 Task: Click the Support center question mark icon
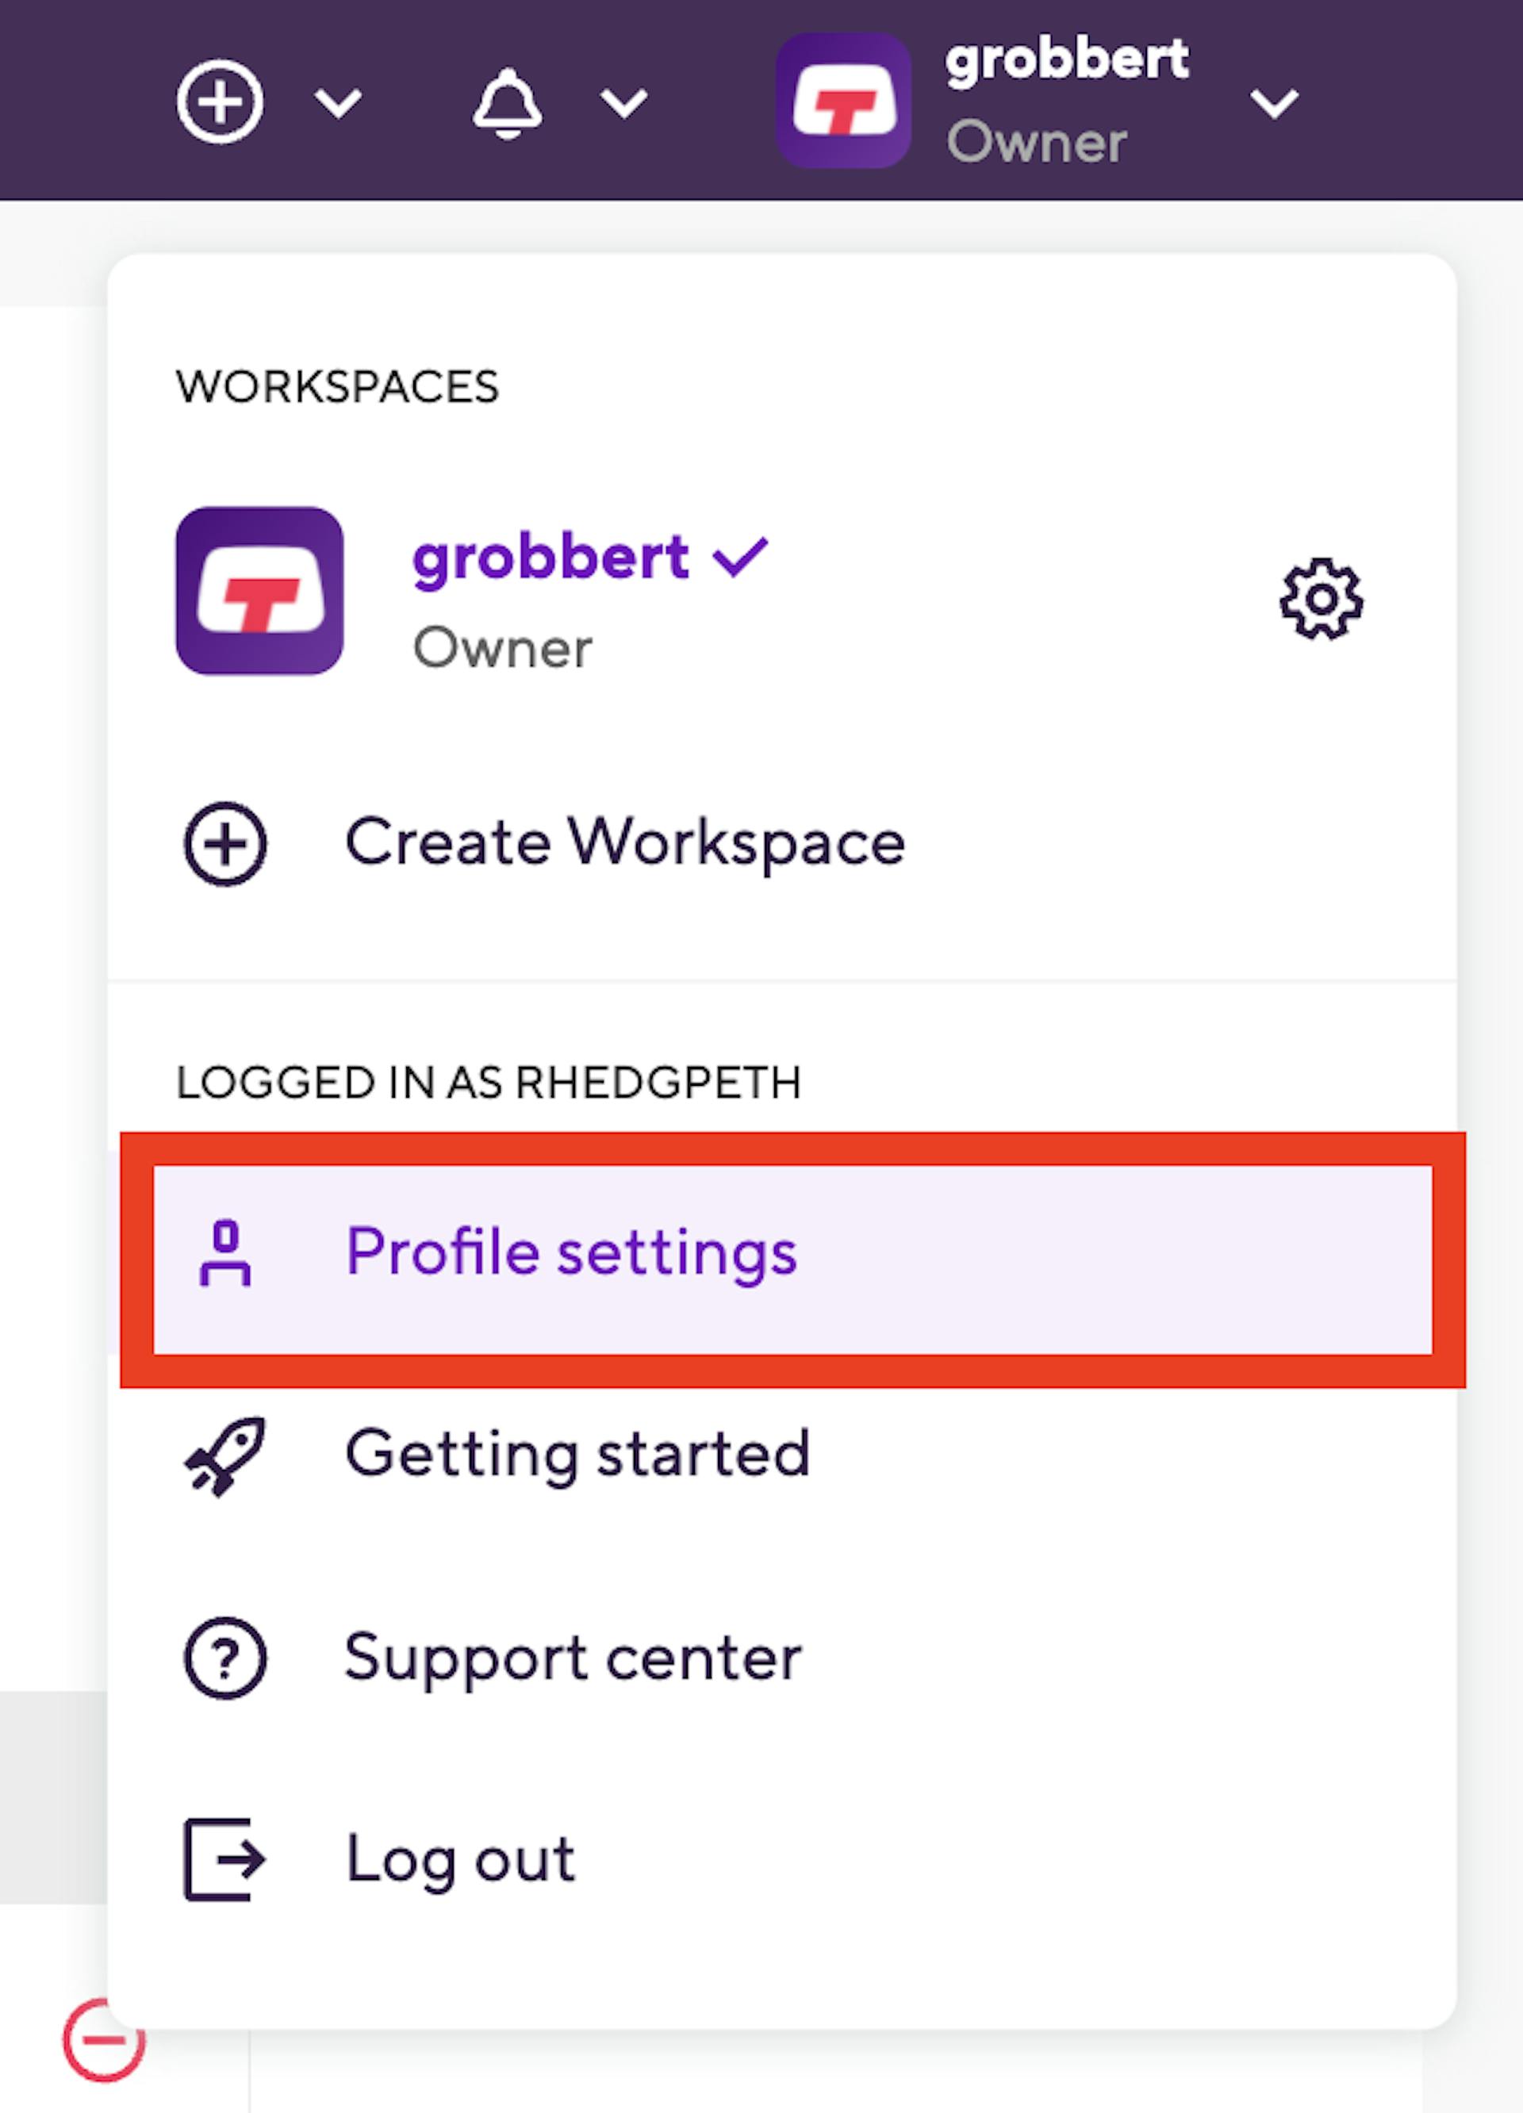click(x=225, y=1659)
